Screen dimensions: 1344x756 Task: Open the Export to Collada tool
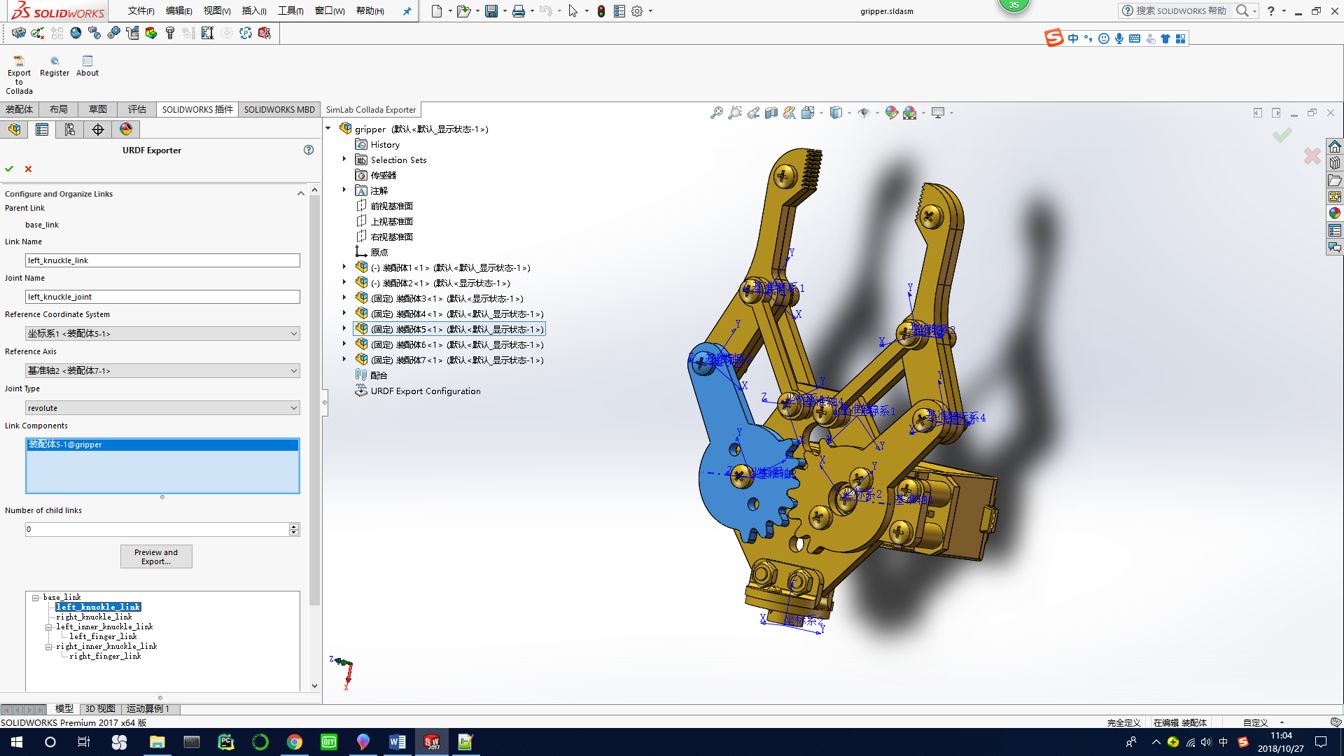click(x=19, y=70)
